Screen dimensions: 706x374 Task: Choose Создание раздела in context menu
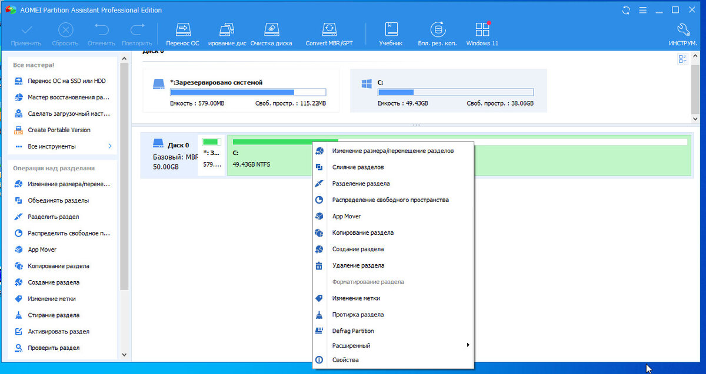pos(393,250)
